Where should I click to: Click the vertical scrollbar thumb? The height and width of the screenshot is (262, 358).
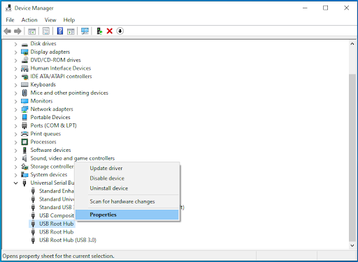352,157
